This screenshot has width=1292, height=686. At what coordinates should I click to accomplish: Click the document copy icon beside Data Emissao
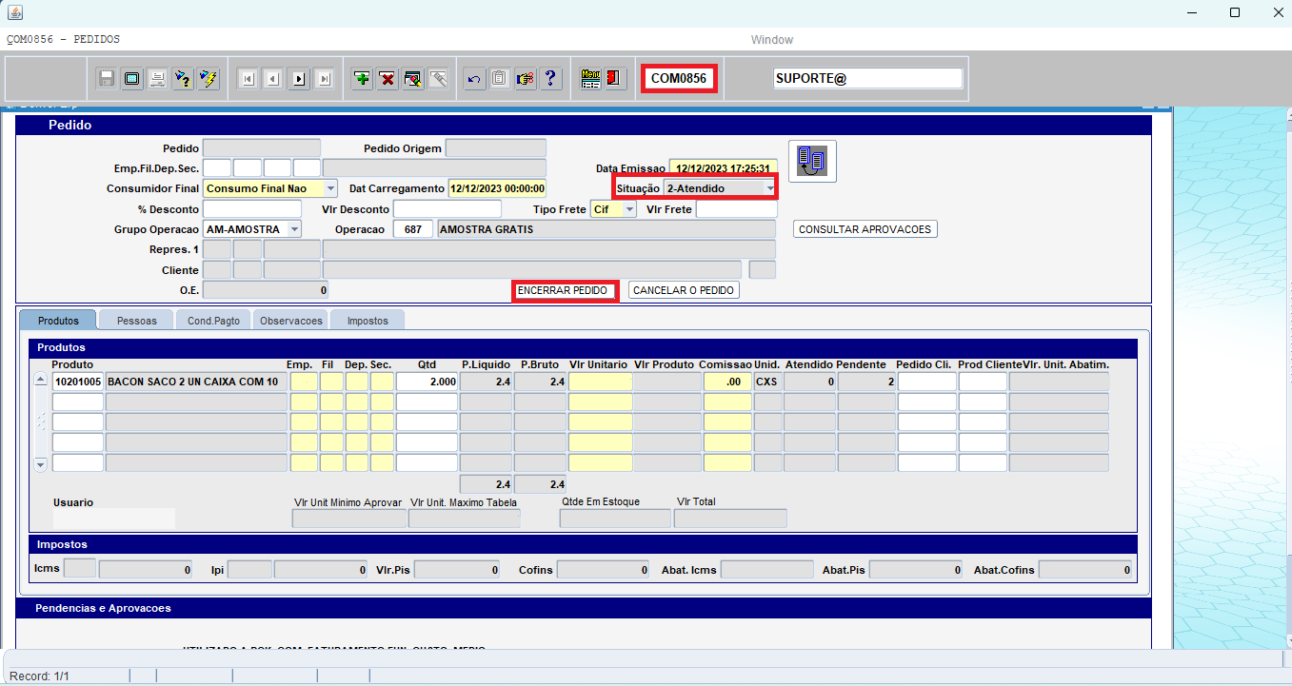pyautogui.click(x=812, y=161)
